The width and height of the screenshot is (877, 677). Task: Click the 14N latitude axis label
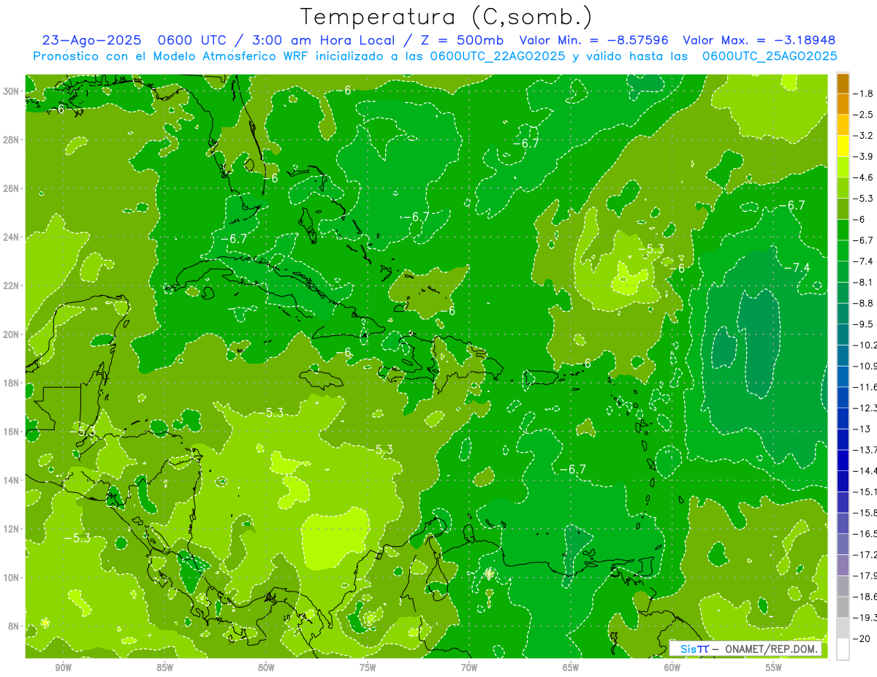[11, 481]
